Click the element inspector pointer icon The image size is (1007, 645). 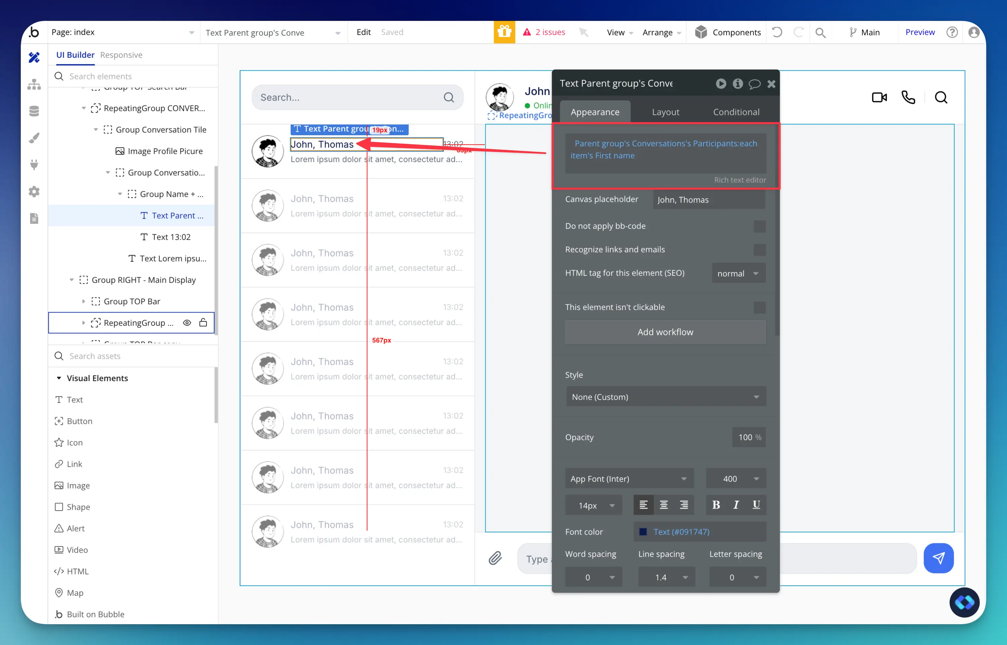[x=584, y=32]
